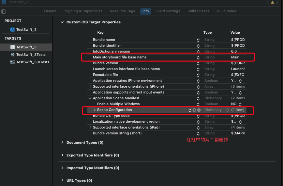The image size is (283, 186).
Task: Select the TestSwift_3Tests target
Action: 28,55
